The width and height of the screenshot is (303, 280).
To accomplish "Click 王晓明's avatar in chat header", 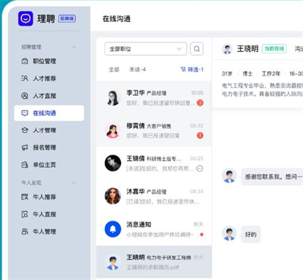I will point(227,49).
